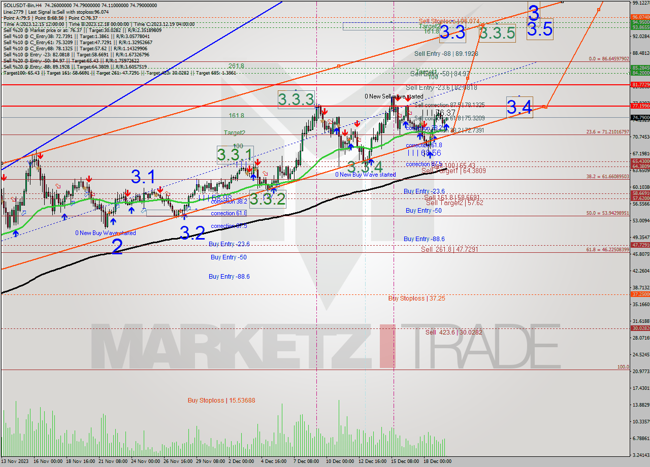This screenshot has width=650, height=467.
Task: Click the current price tag 74.7900
Action: point(640,118)
